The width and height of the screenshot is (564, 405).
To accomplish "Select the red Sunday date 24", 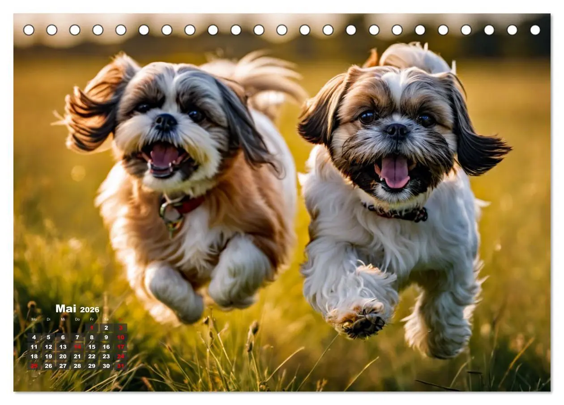I will click(x=120, y=357).
